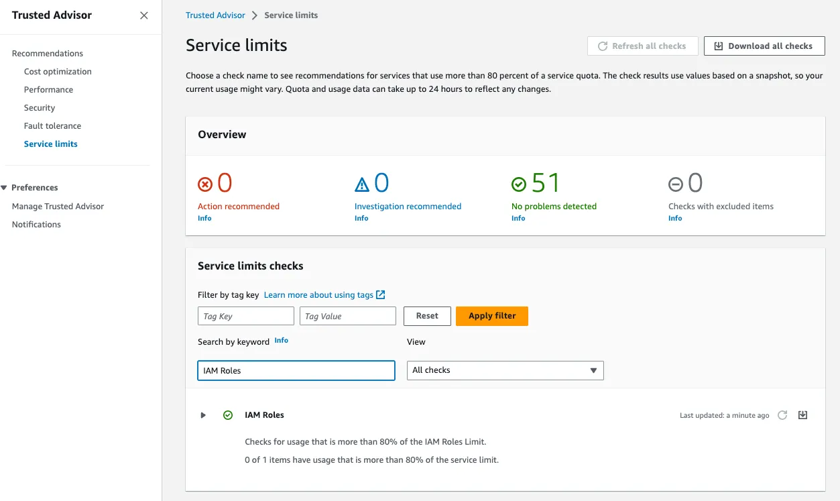Click the red Action recommended X icon
840x501 pixels.
tap(205, 184)
